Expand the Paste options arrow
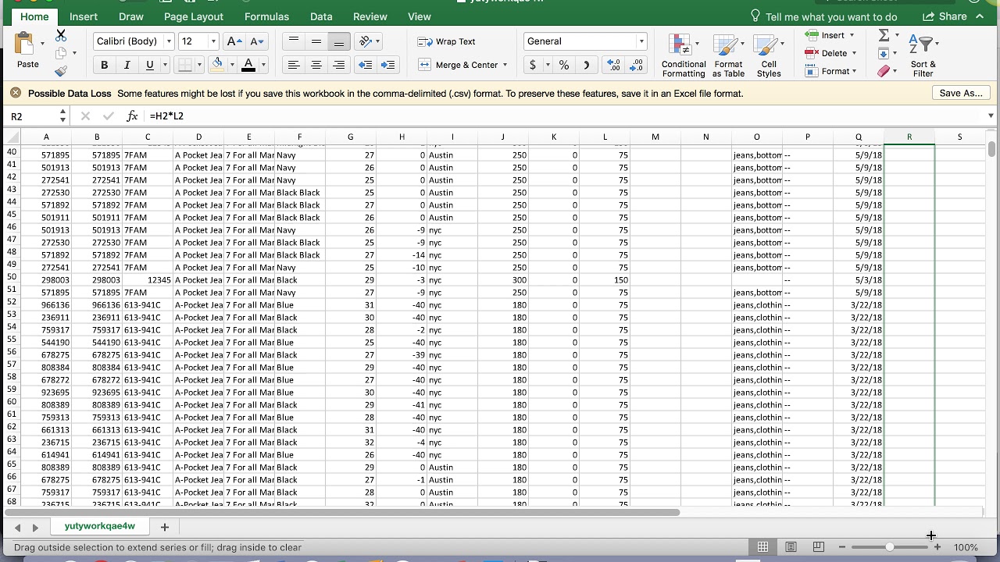This screenshot has height=562, width=1000. [x=42, y=44]
